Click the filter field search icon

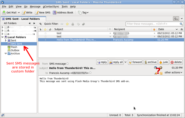181,24
